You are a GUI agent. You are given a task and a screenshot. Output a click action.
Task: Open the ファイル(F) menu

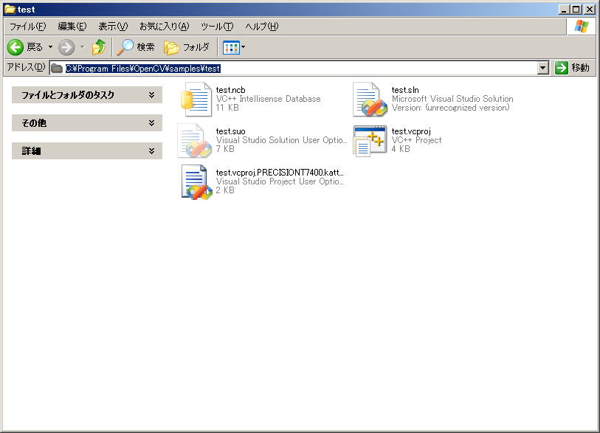coord(27,27)
